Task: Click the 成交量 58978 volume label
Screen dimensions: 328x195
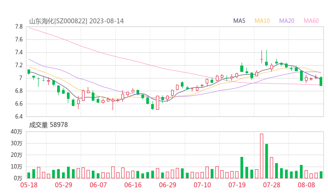Action: pyautogui.click(x=48, y=125)
